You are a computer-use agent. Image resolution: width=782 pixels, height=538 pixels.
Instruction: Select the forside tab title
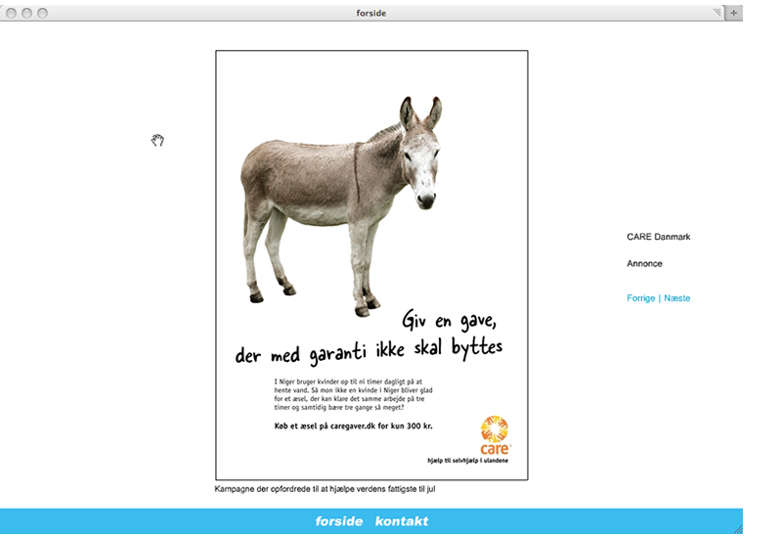371,13
